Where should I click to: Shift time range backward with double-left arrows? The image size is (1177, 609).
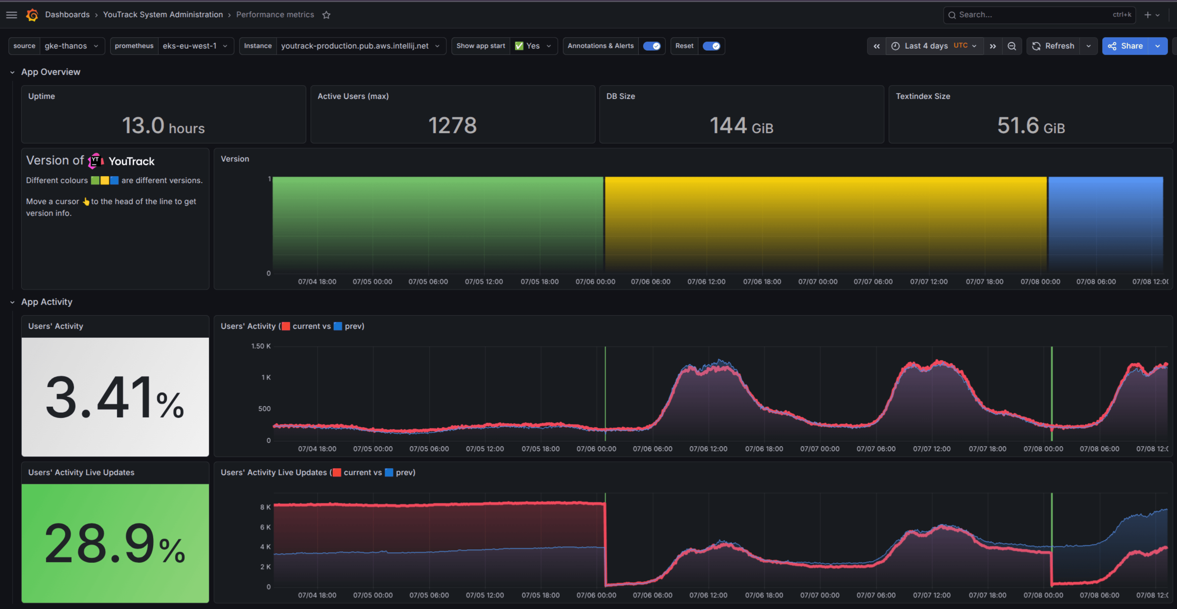coord(876,46)
